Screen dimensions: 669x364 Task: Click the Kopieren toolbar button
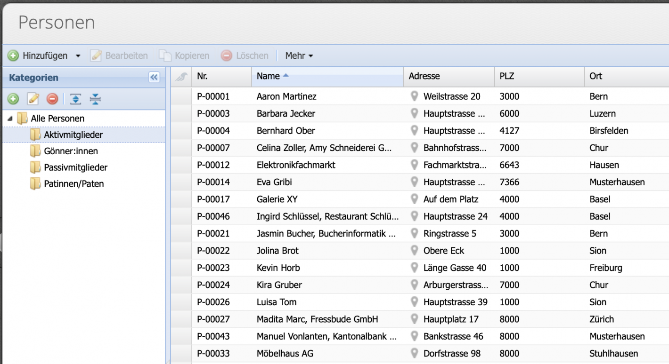click(184, 55)
